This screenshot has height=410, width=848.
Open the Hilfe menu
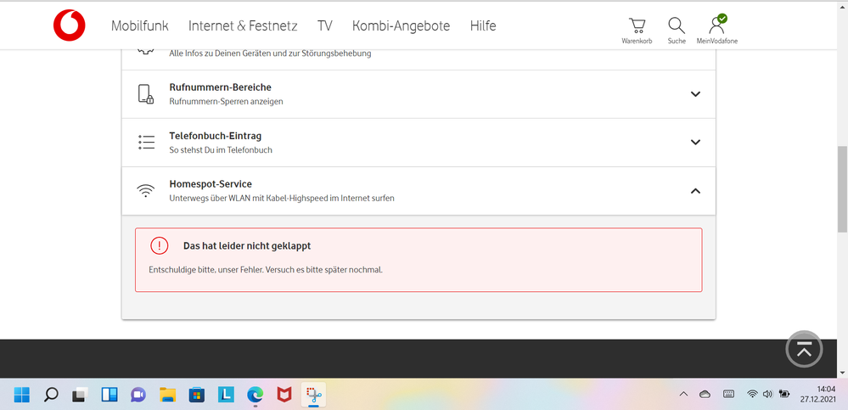[x=483, y=25]
